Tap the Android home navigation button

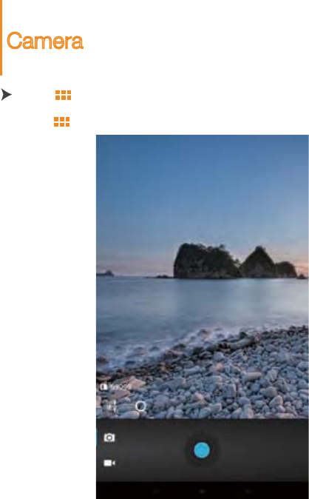[x=202, y=492]
